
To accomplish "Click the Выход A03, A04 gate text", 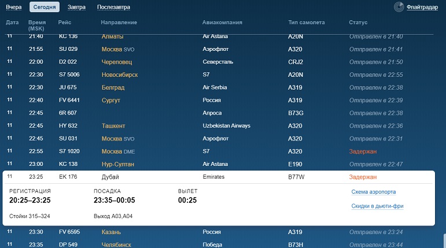I will pyautogui.click(x=113, y=216).
